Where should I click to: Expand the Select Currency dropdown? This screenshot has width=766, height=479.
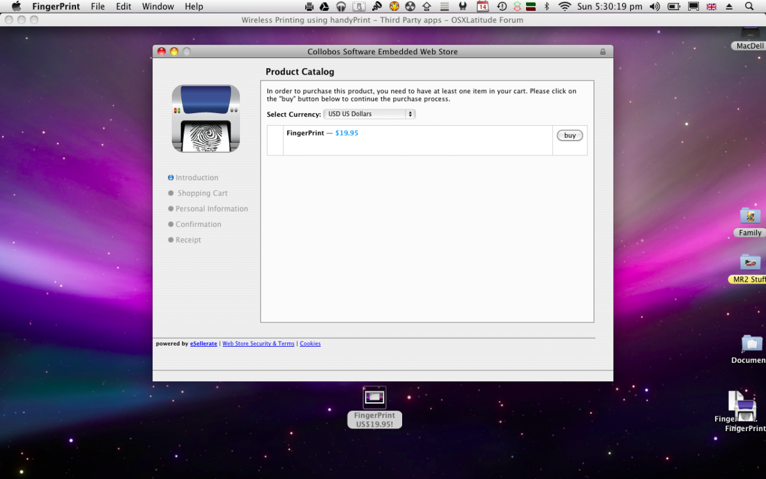(370, 114)
